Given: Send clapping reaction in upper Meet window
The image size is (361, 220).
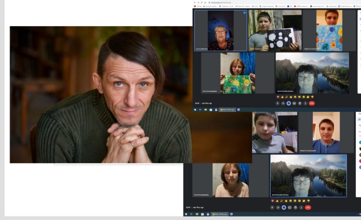Looking at the screenshot, I should pos(291,97).
